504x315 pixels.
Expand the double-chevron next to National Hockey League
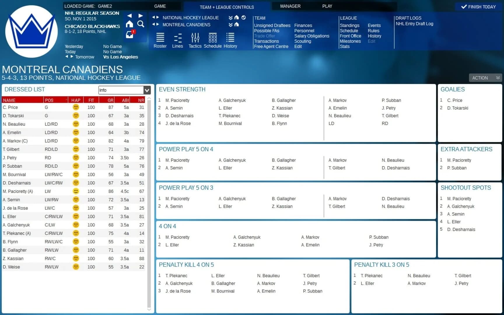click(x=230, y=17)
